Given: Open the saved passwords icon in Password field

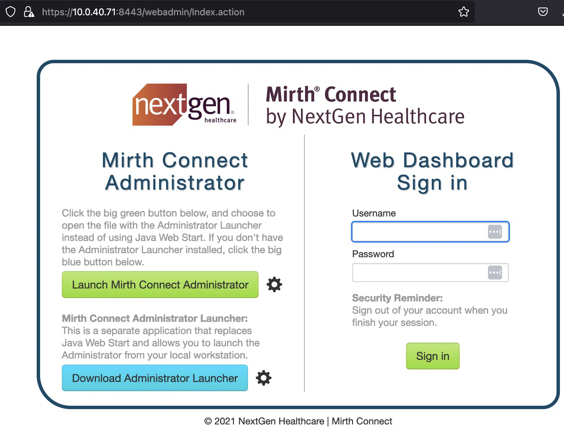Looking at the screenshot, I should 495,273.
